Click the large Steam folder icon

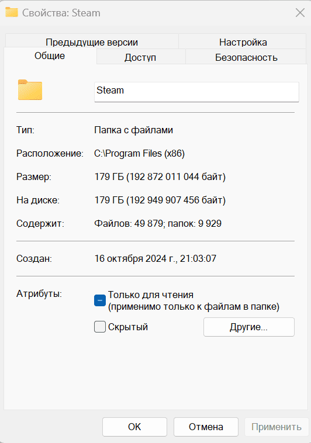click(x=30, y=90)
